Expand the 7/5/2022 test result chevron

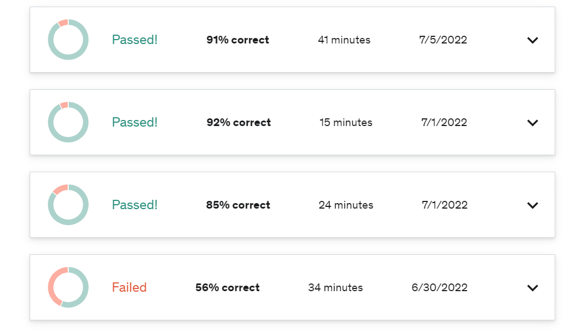[x=532, y=40]
